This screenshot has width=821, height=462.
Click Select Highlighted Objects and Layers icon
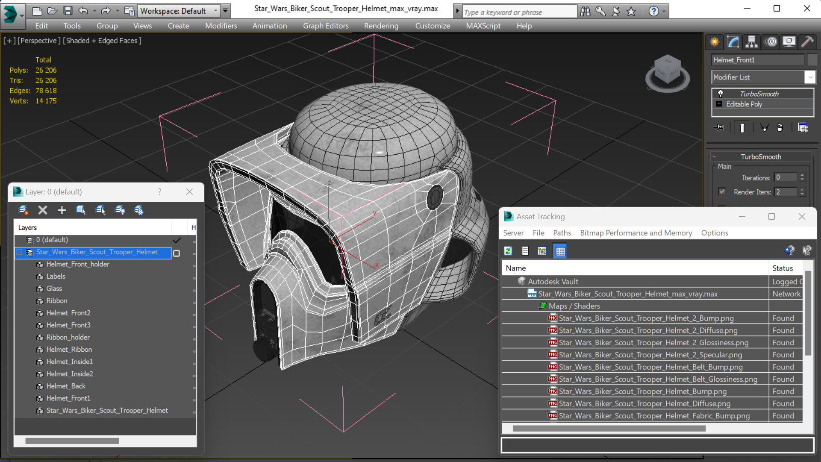point(81,210)
